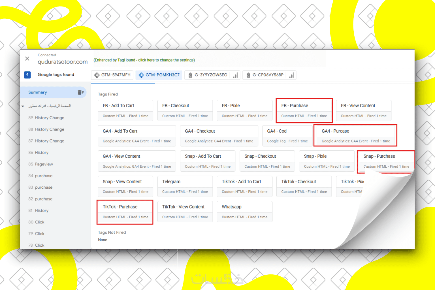Viewport: 435px width, 290px height.
Task: Select event 87 History Change
Action: [46, 141]
